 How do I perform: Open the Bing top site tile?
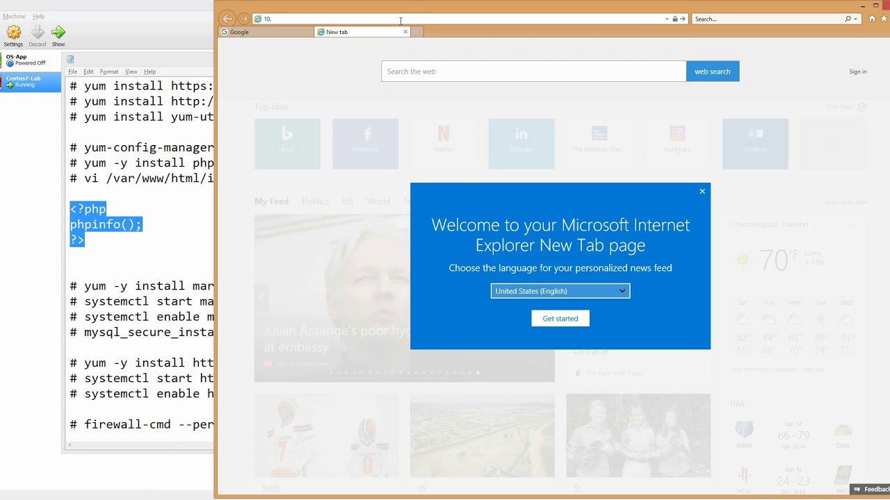point(287,144)
